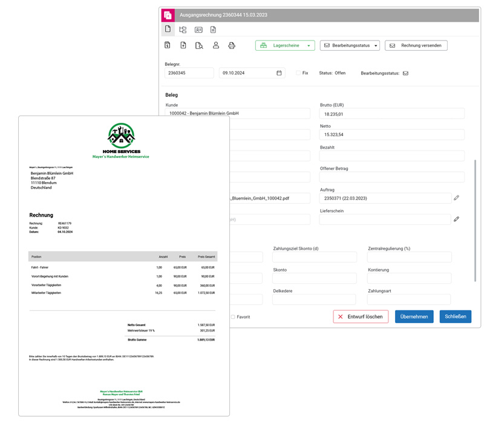
Task: Switch to the hierarchy structure tab
Action: click(183, 30)
